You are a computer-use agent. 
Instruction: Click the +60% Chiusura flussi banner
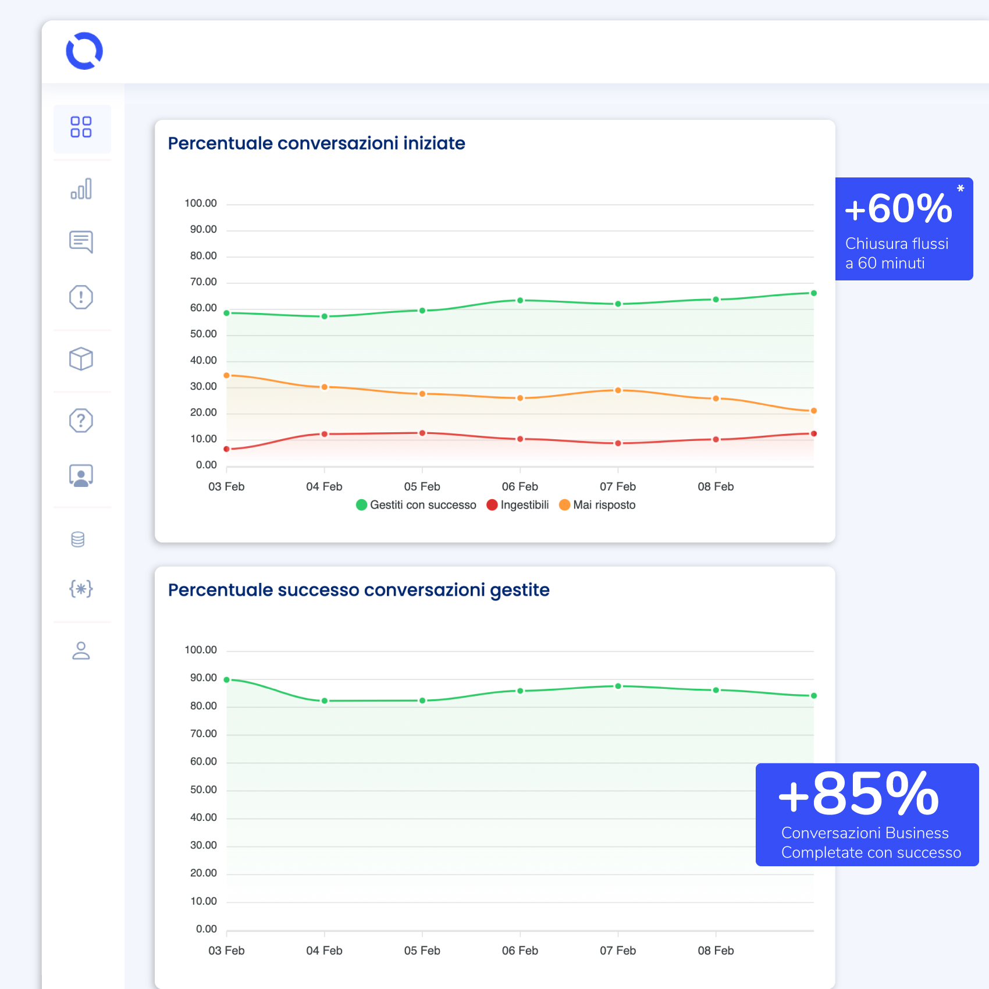903,229
